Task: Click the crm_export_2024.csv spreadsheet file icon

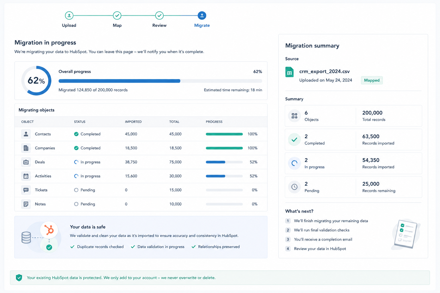Action: 289,72
